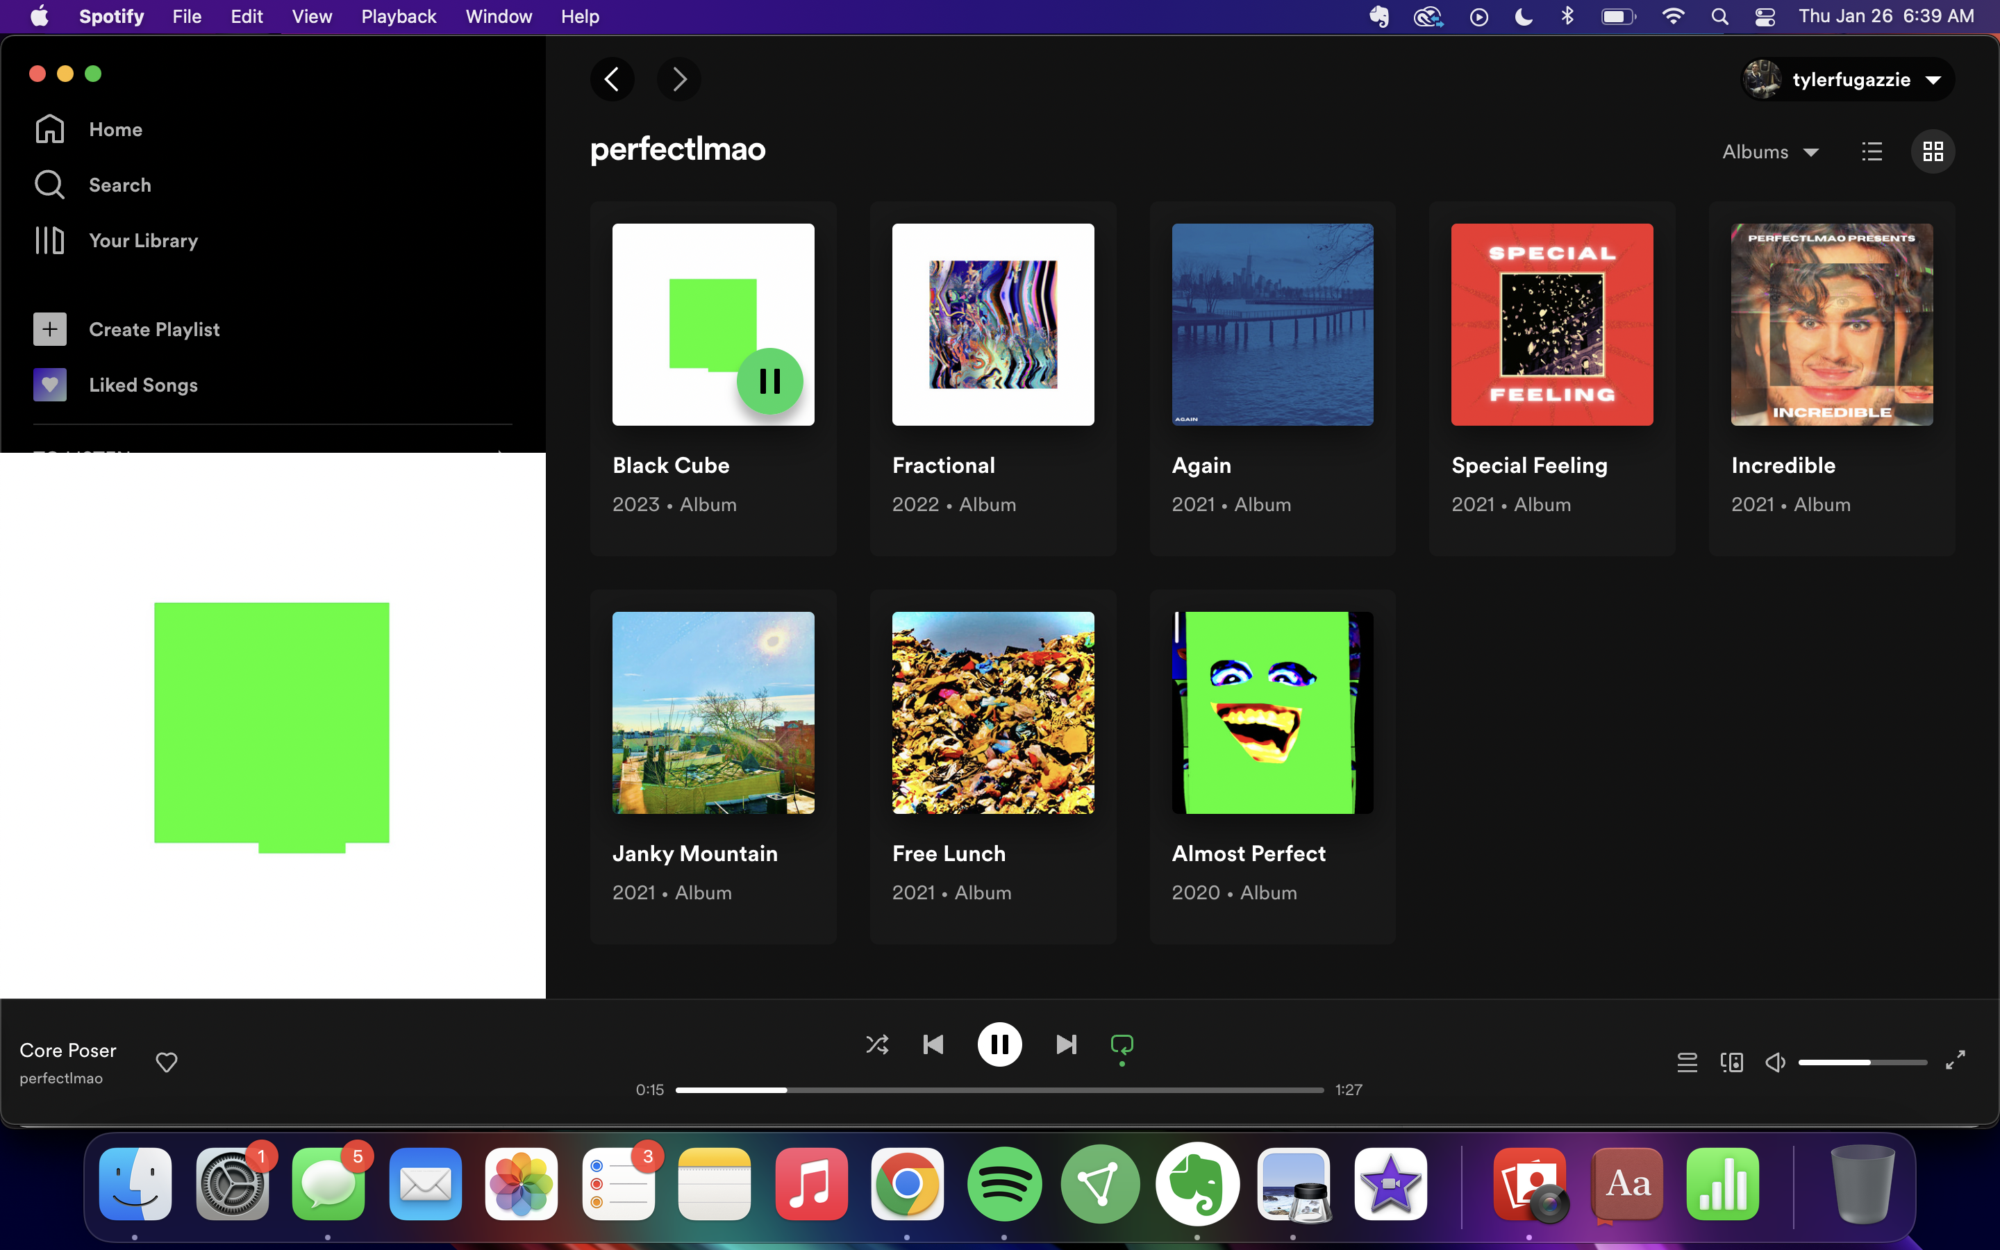The image size is (2000, 1250).
Task: Toggle shuffle playback
Action: tap(877, 1045)
